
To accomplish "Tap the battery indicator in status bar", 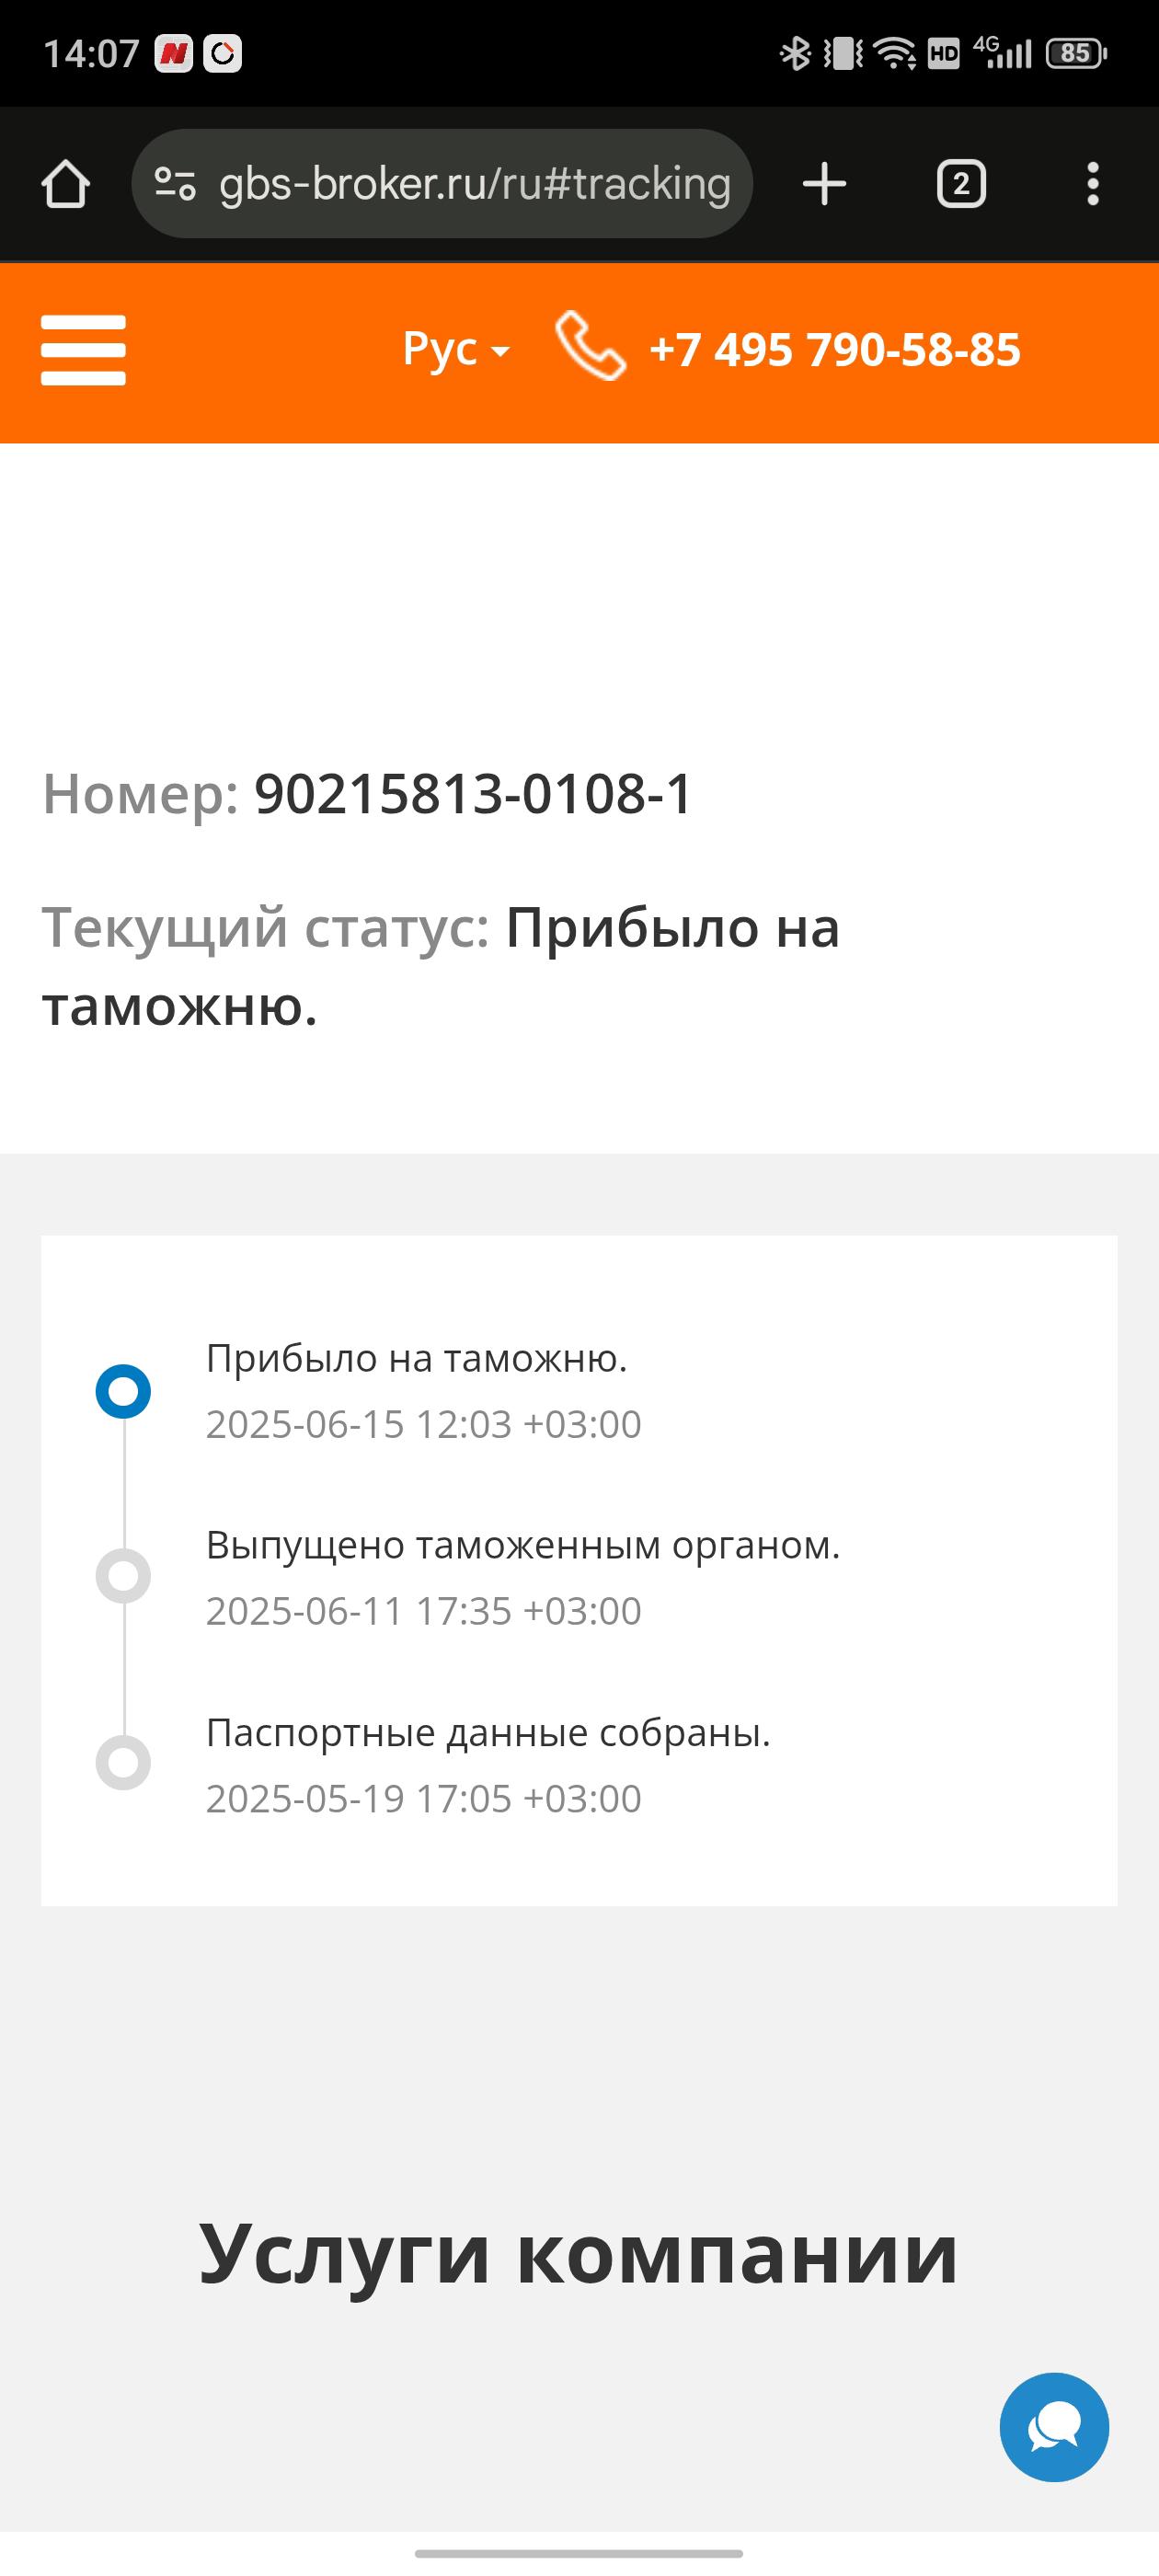I will 1076,53.
